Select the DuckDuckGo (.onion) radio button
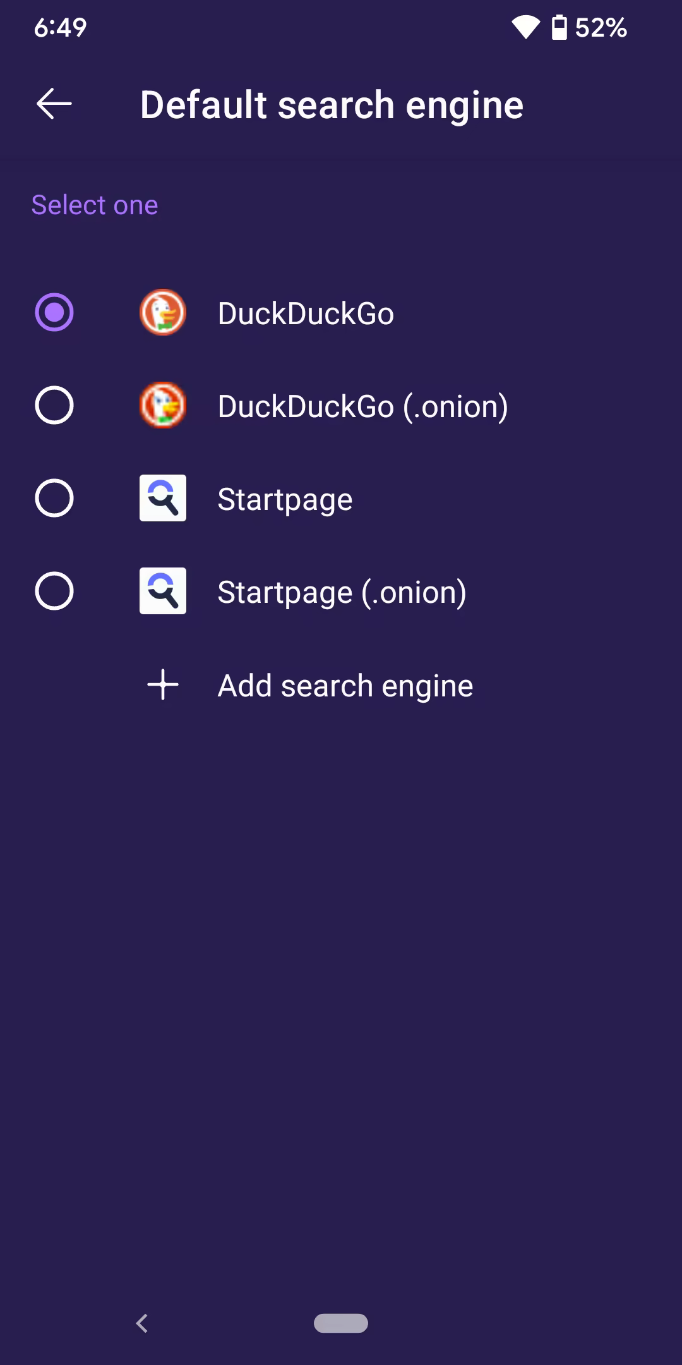 coord(54,405)
